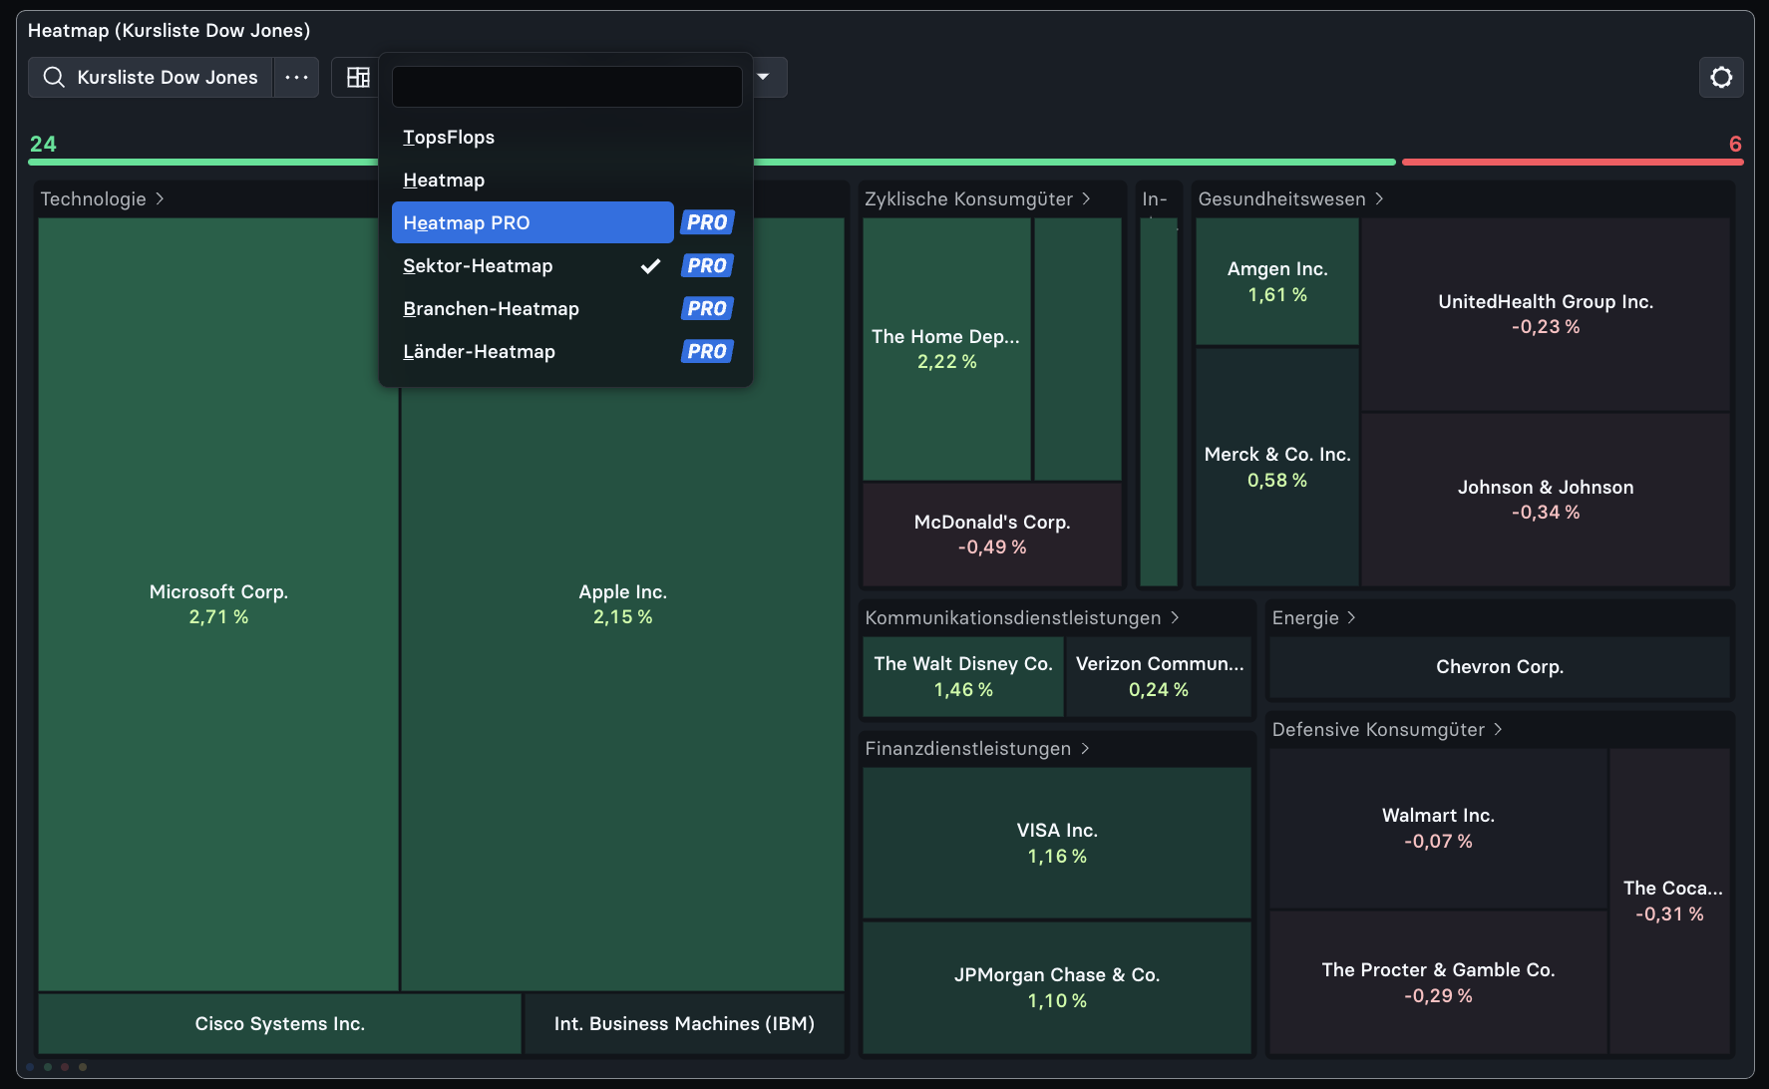
Task: Click PRO badge next to Branchen-Heatmap
Action: 707,308
